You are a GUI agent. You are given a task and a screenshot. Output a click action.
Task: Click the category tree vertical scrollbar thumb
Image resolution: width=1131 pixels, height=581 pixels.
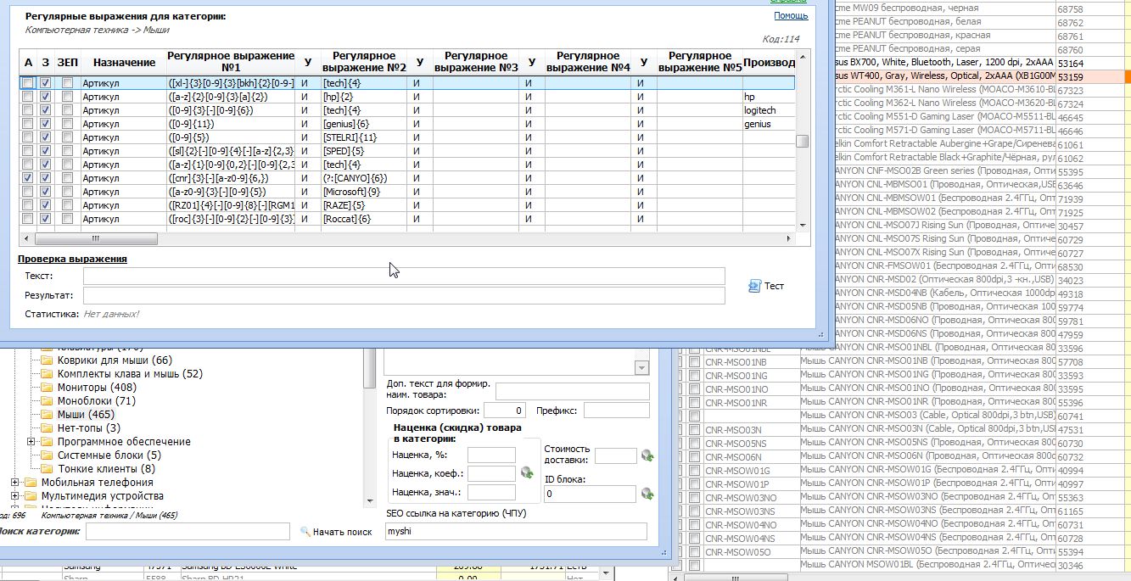tap(369, 370)
